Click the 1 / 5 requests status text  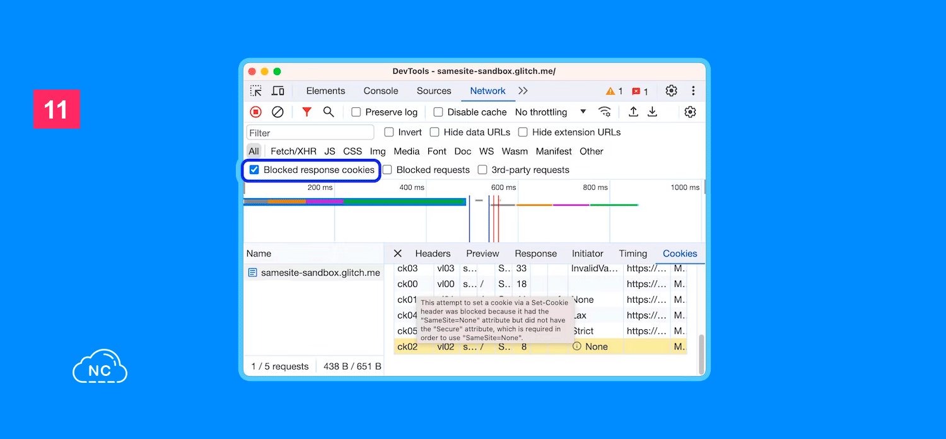pyautogui.click(x=280, y=366)
